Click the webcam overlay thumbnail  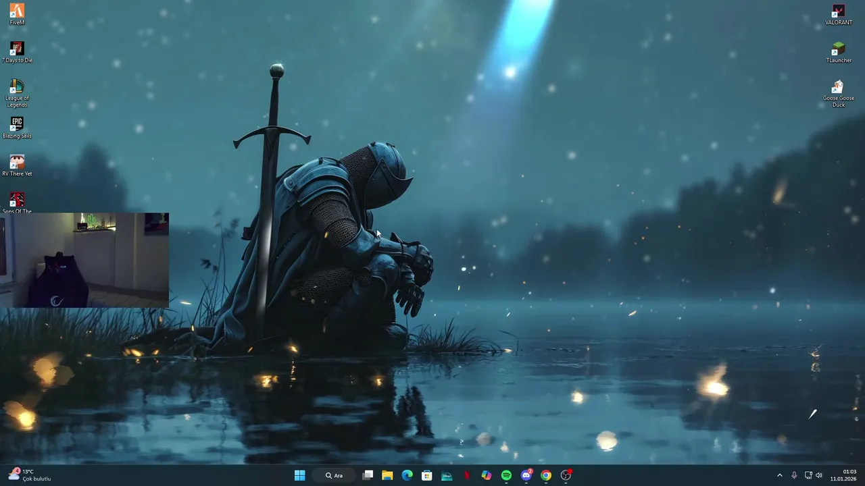pyautogui.click(x=84, y=260)
